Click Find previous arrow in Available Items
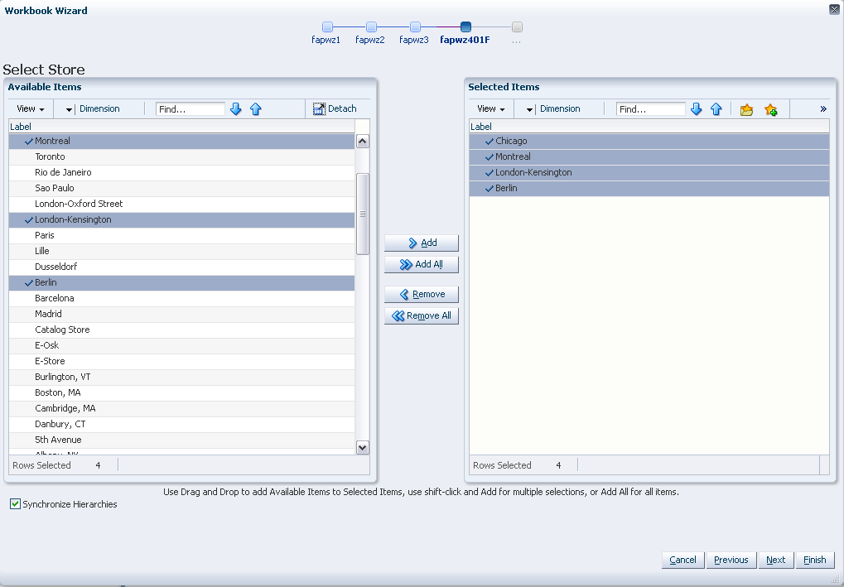This screenshot has height=587, width=844. point(256,109)
